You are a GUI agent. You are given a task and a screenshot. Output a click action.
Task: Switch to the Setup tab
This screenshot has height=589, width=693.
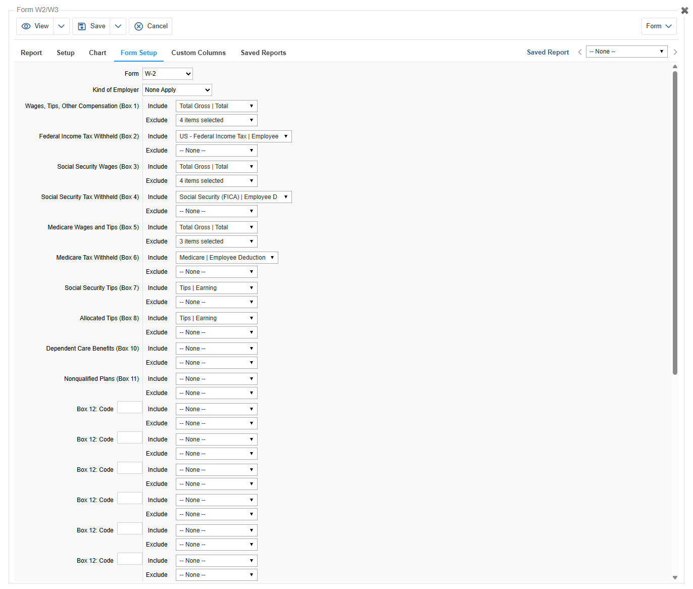(x=66, y=53)
